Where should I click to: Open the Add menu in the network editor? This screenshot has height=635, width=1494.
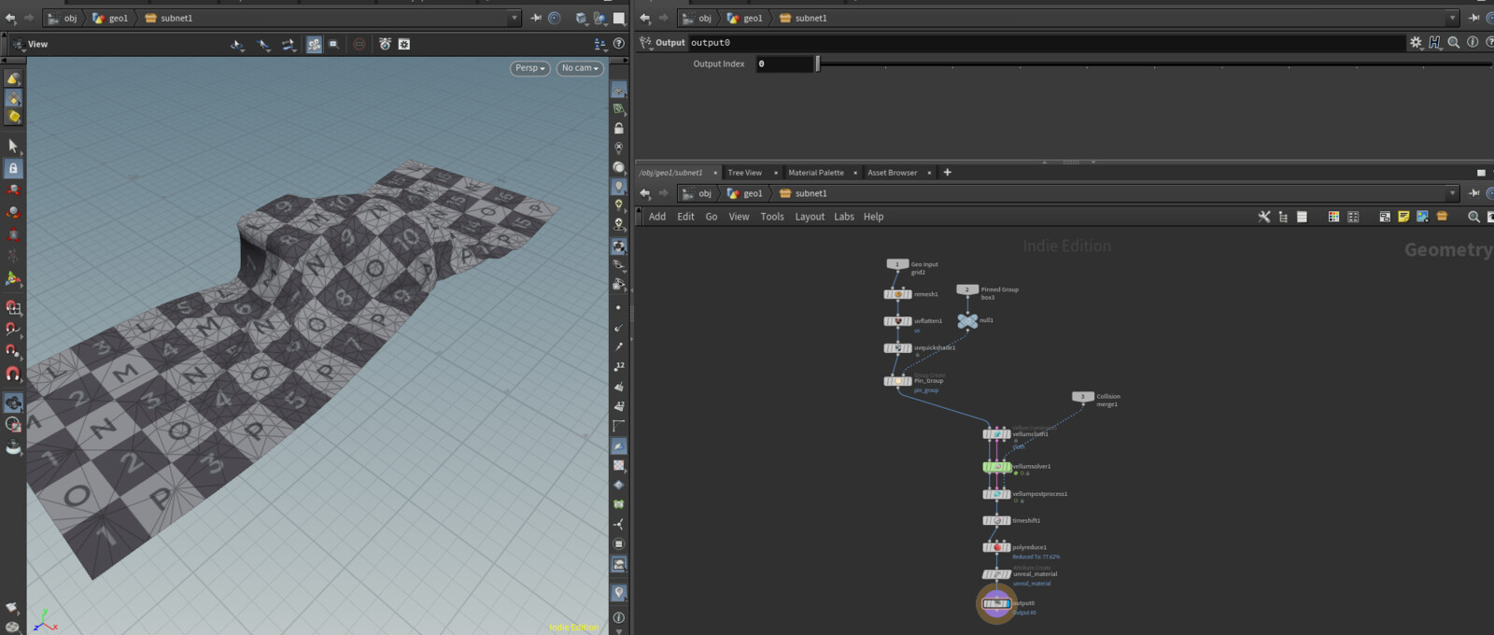657,217
